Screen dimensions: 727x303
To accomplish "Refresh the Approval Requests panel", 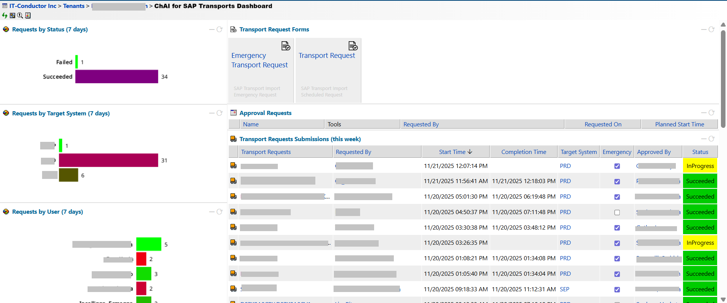I will 711,113.
